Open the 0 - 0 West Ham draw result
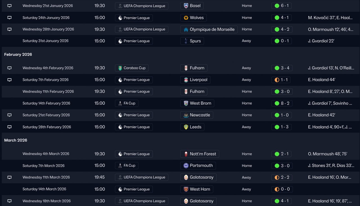 tap(282, 189)
